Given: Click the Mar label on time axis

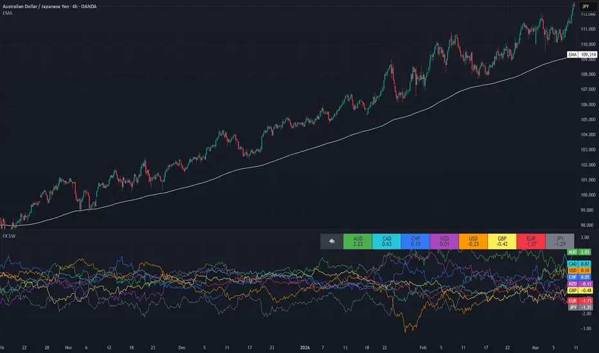Looking at the screenshot, I should pyautogui.click(x=535, y=348).
